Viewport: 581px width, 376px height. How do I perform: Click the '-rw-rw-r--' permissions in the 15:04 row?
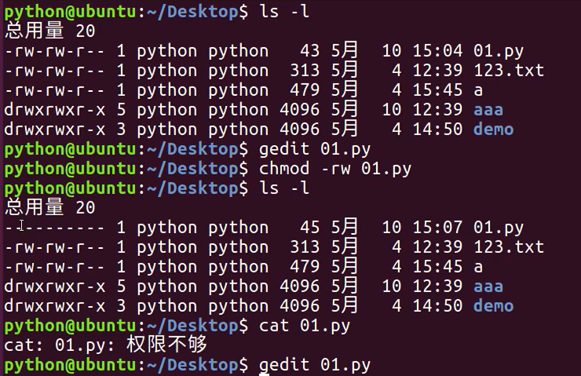(55, 52)
